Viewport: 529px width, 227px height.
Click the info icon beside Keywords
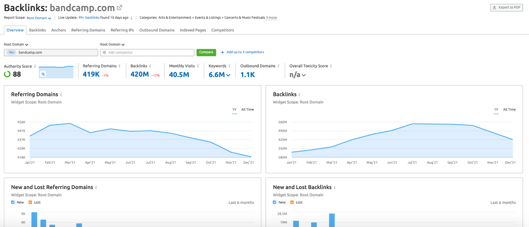(229, 66)
